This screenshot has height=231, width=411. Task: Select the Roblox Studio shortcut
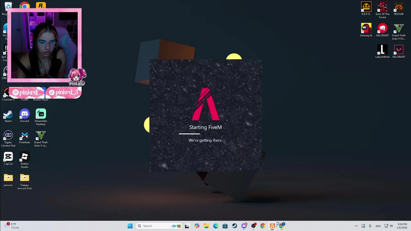24,160
